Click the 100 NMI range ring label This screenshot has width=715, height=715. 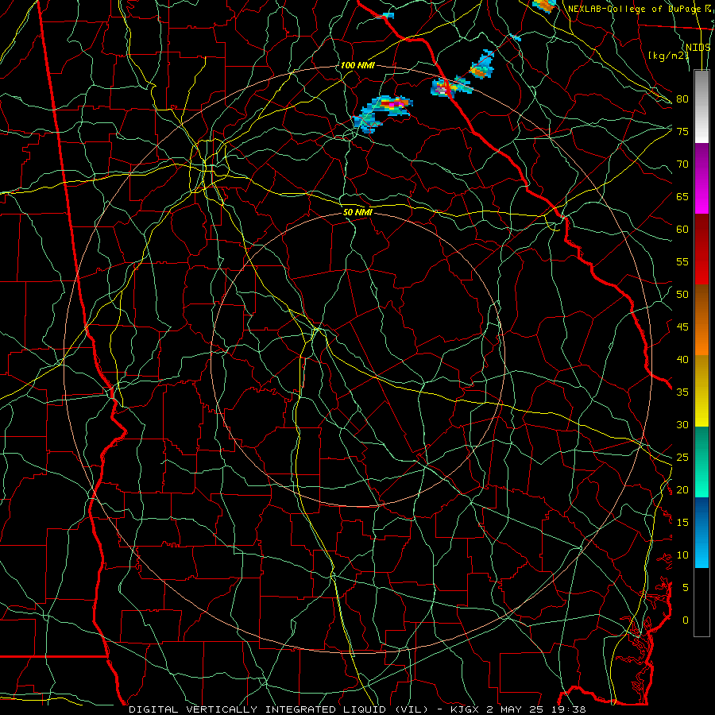[357, 65]
